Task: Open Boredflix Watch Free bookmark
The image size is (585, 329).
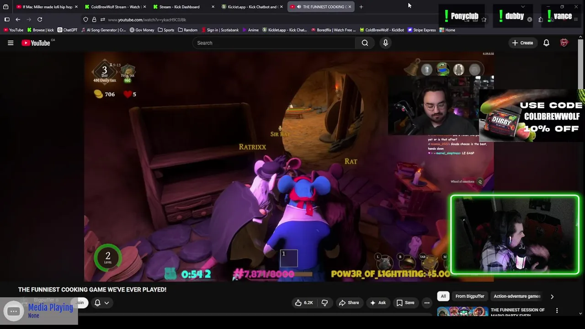Action: (333, 30)
